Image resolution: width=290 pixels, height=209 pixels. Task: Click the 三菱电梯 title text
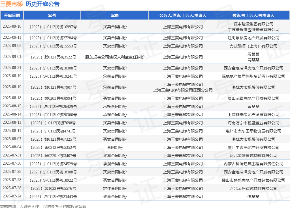pyautogui.click(x=11, y=4)
